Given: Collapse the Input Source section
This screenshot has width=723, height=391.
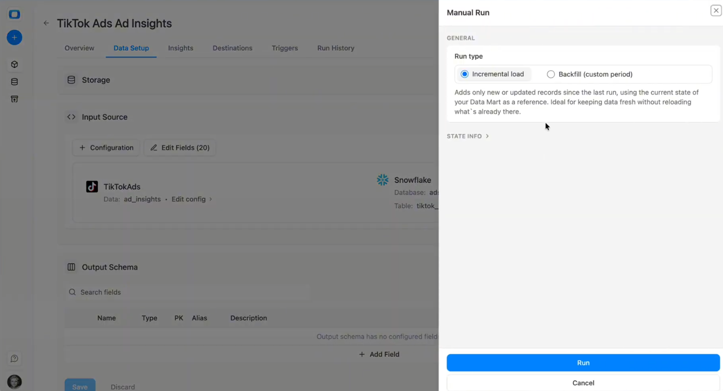Looking at the screenshot, I should [71, 117].
